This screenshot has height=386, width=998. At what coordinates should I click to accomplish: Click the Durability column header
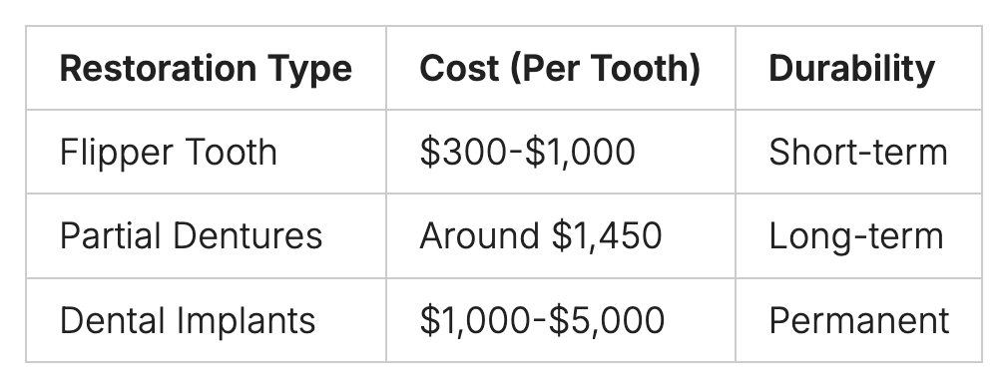[858, 68]
